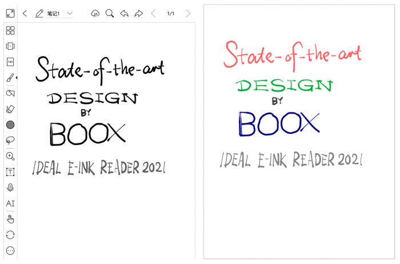
Task: Refresh the screen icon
Action: (x=10, y=235)
